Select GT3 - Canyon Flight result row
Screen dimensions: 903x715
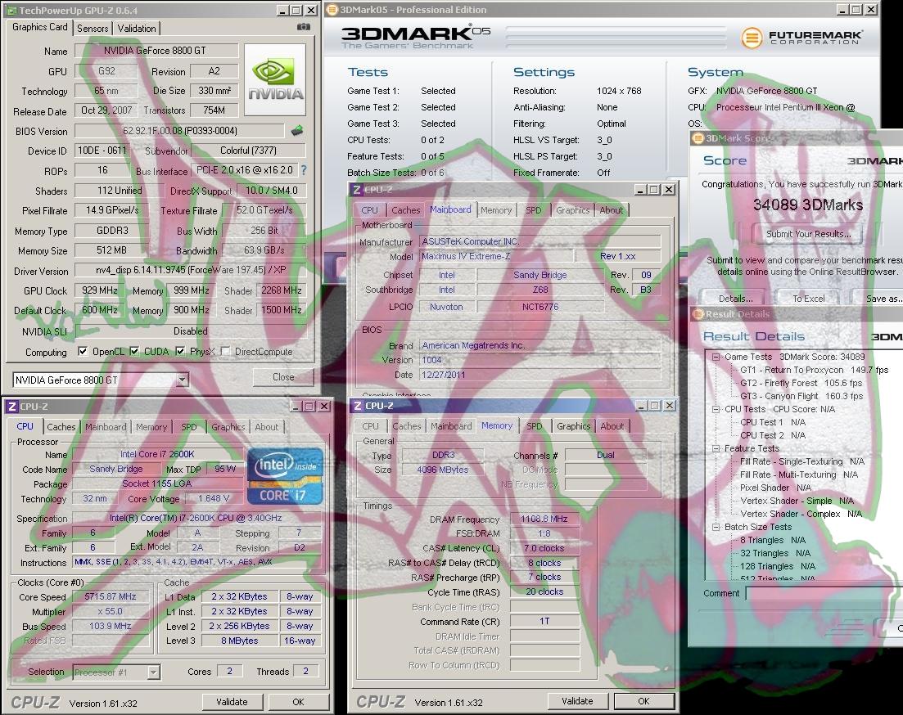(x=801, y=396)
